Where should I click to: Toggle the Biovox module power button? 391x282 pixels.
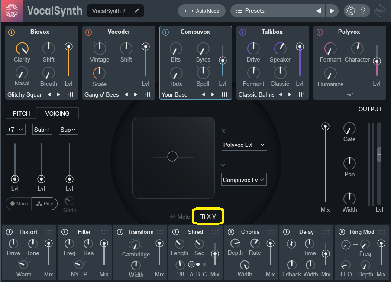click(x=11, y=32)
